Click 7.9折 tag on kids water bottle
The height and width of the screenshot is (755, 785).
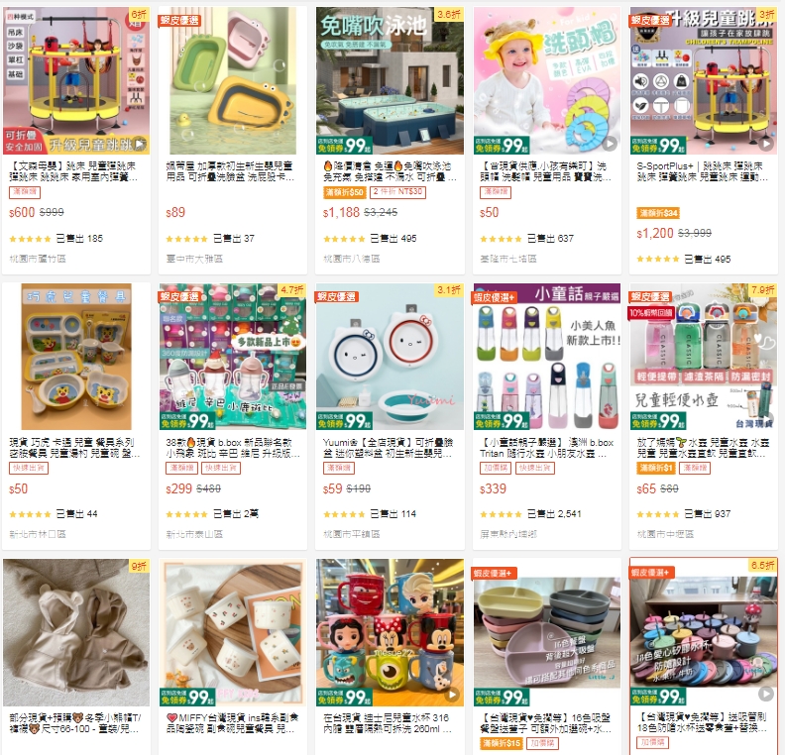click(763, 289)
